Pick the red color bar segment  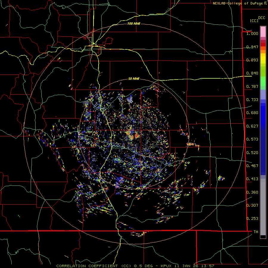(x=263, y=45)
